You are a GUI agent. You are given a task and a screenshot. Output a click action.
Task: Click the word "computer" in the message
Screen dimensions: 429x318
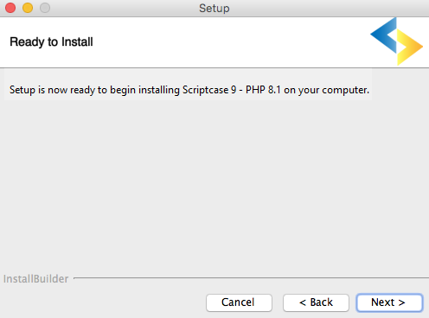click(x=344, y=91)
